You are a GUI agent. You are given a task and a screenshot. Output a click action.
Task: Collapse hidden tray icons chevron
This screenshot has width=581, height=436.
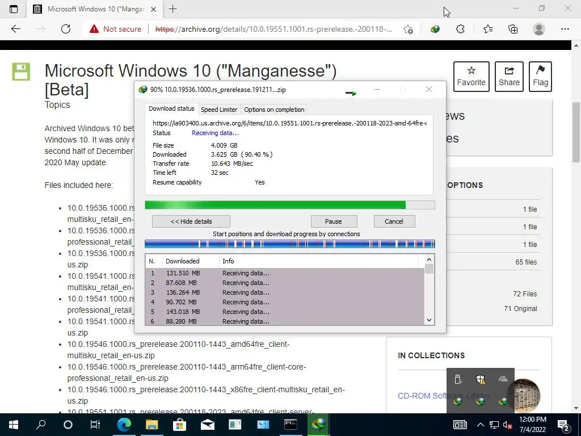click(480, 425)
